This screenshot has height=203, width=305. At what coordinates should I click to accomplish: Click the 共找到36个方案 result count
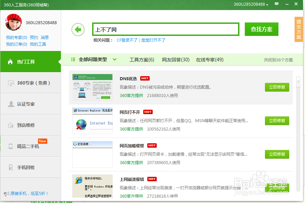(278, 60)
